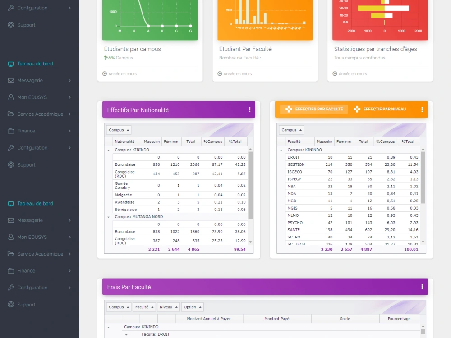451x338 pixels.
Task: Click the green Etudiants par campus chart
Action: (150, 19)
